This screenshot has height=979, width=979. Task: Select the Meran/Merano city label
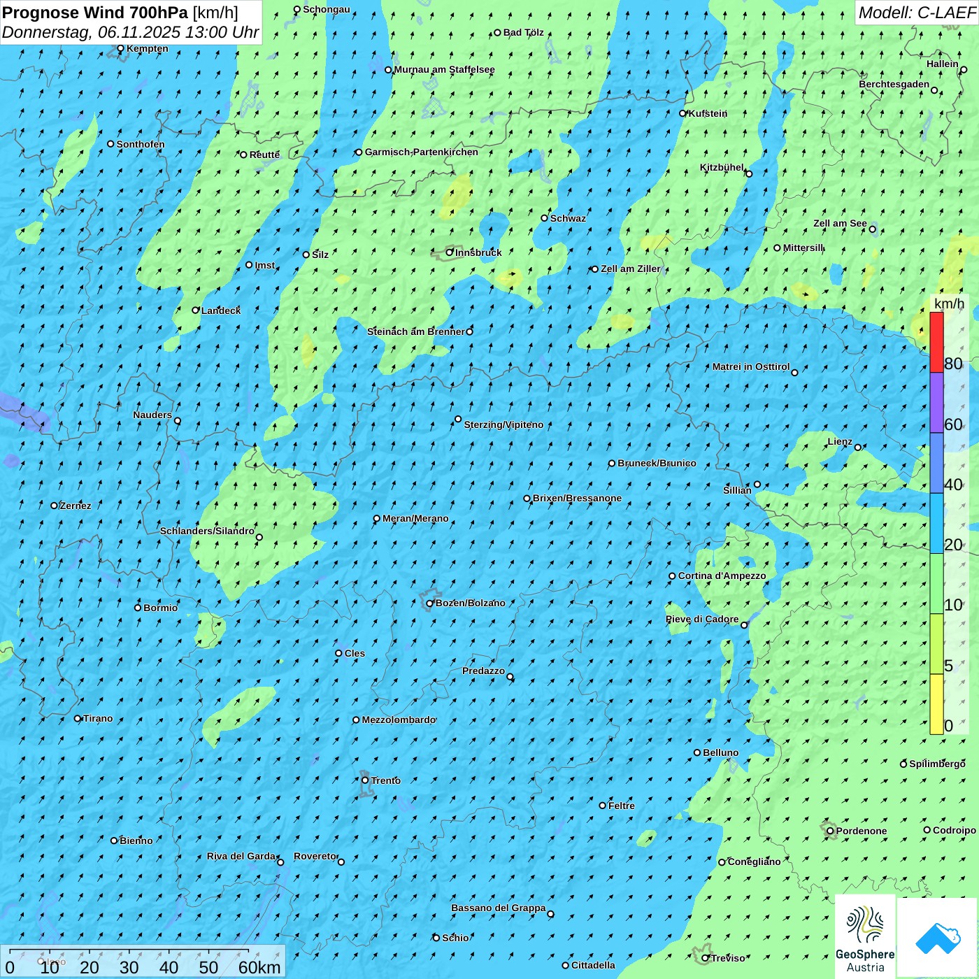click(x=415, y=518)
